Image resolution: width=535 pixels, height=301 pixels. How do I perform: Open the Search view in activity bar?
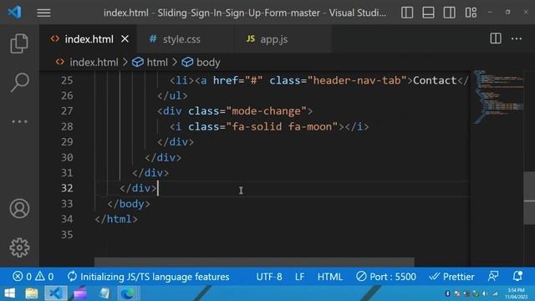(19, 82)
